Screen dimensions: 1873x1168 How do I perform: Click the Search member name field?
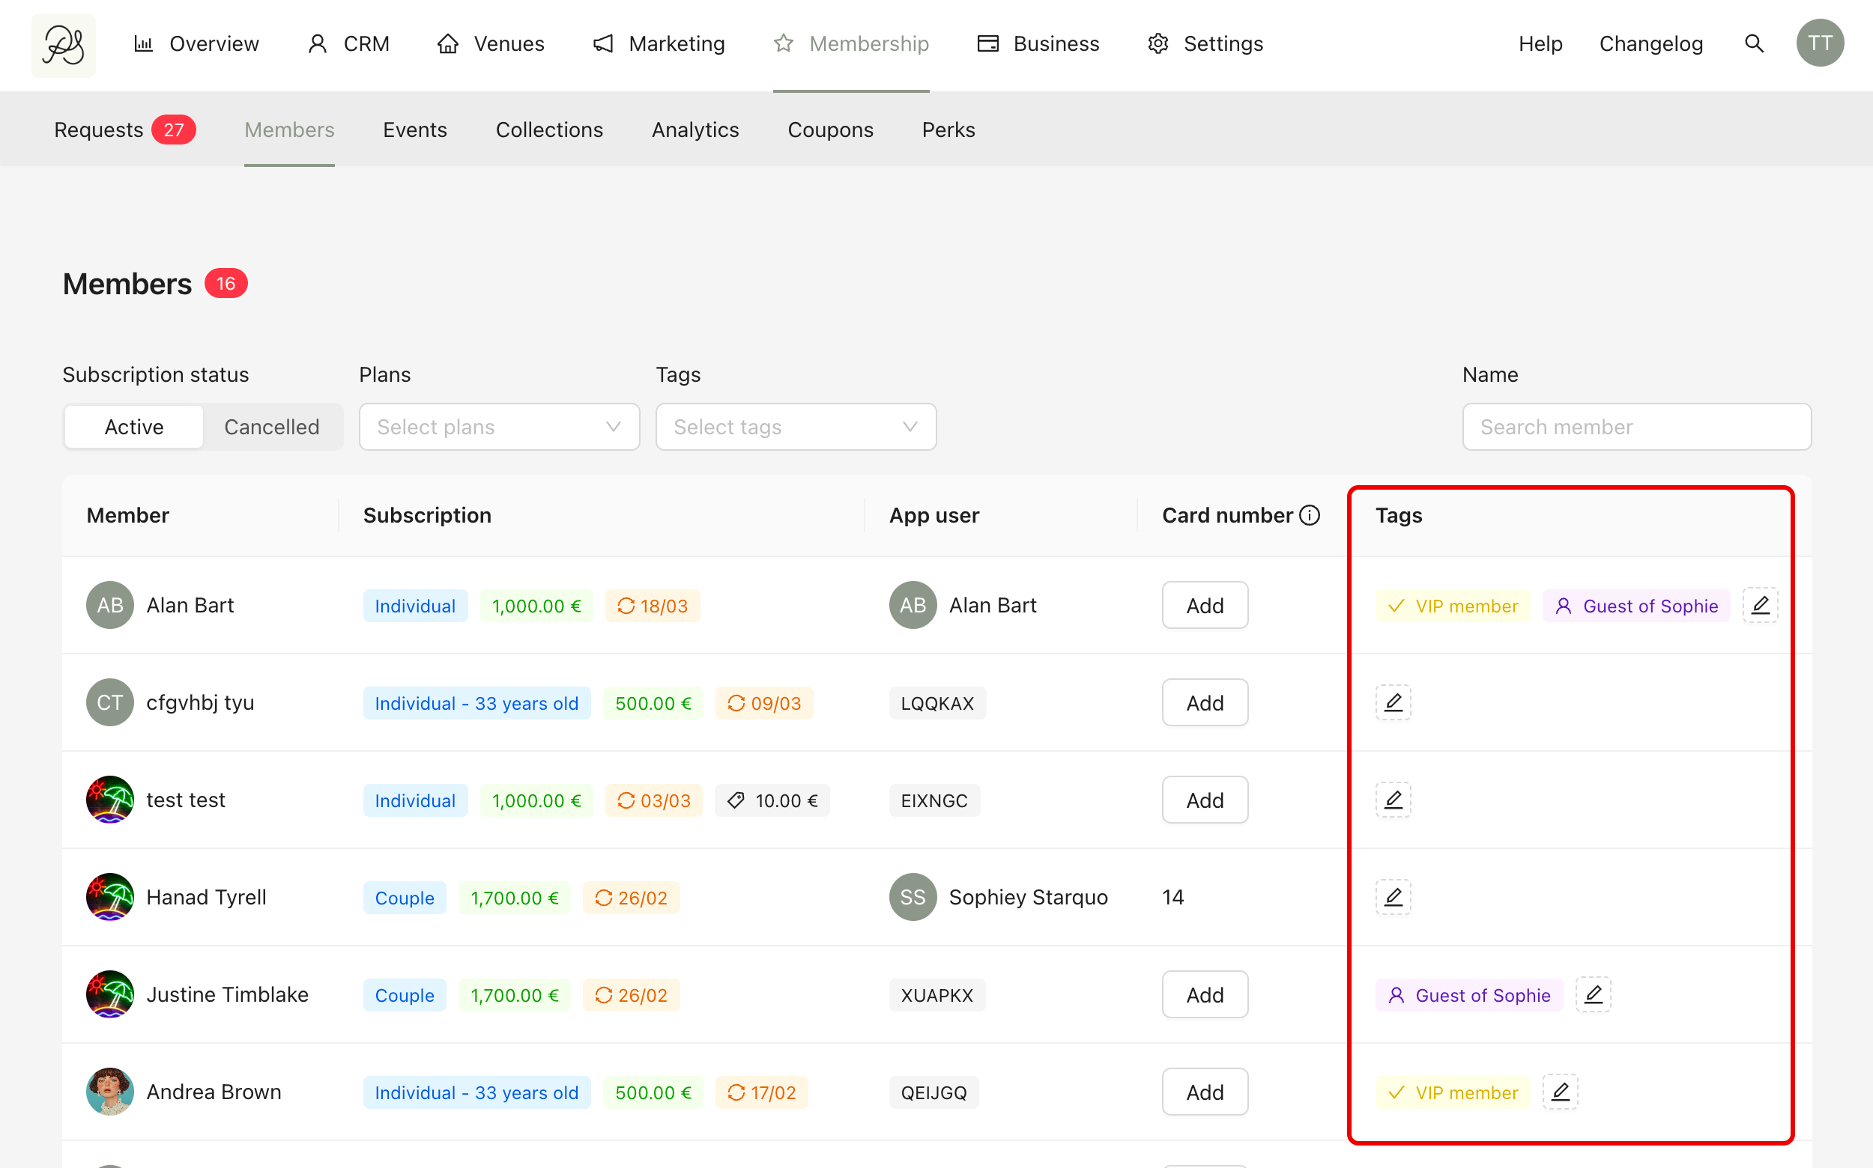click(x=1636, y=428)
